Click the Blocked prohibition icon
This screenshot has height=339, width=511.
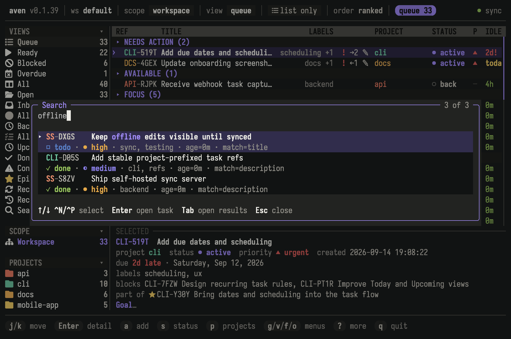(9, 63)
